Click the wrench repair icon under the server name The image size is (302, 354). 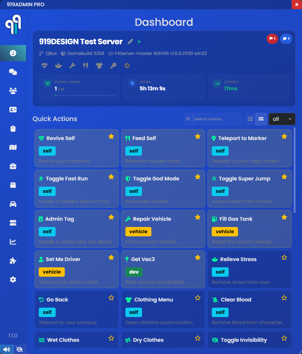[x=72, y=66]
